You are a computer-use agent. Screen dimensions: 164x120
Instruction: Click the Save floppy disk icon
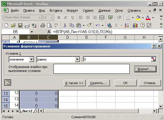[x=20, y=25]
